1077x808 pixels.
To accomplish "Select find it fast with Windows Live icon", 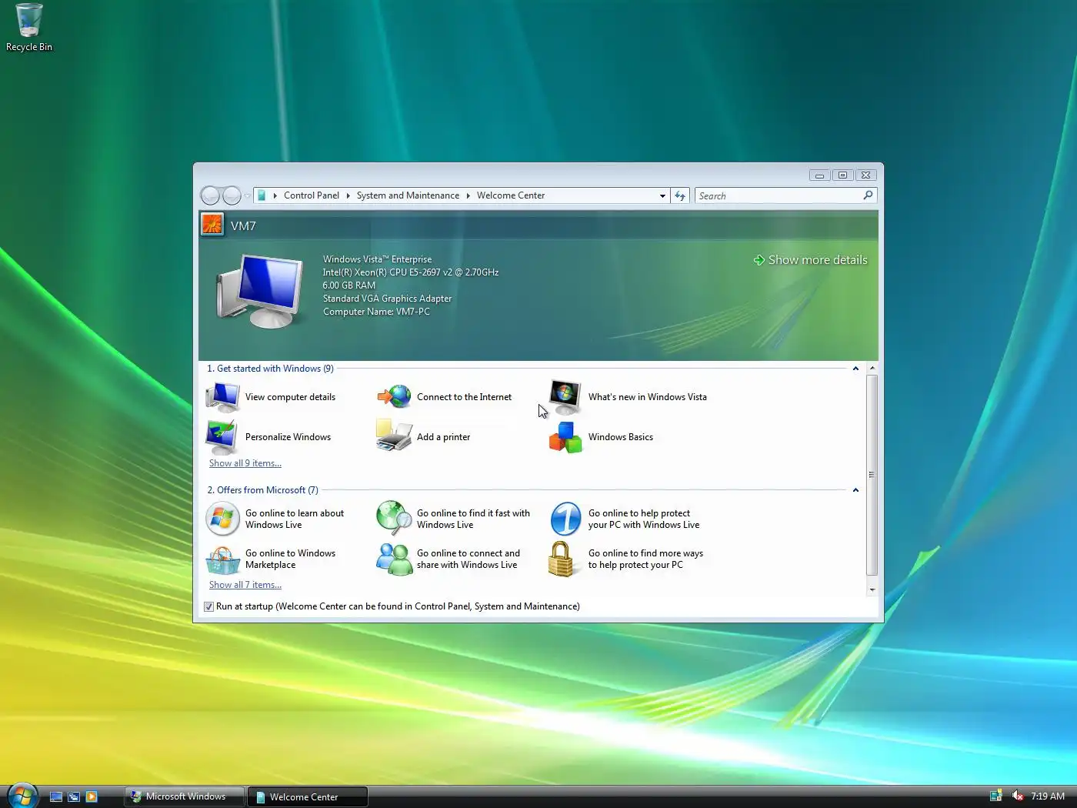I will (394, 519).
